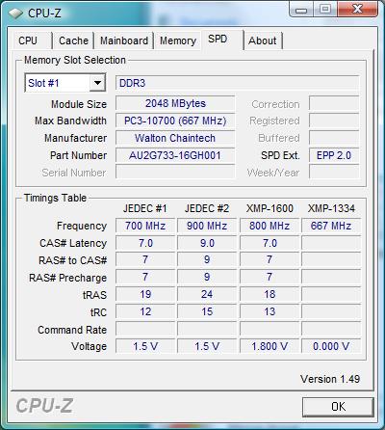This screenshot has width=385, height=430.
Task: Switch to the CPU tab
Action: pos(28,40)
